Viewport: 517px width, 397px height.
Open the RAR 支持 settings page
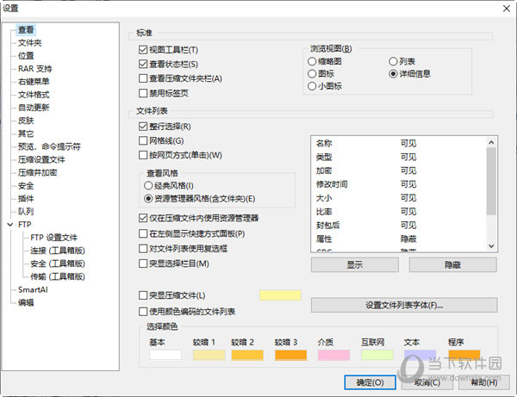(35, 69)
